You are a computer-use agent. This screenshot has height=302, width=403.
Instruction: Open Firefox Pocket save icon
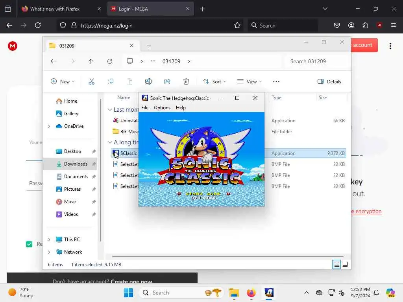337,25
